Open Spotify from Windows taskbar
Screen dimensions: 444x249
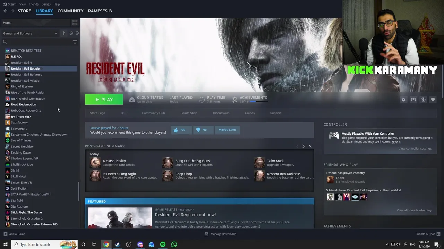click(x=163, y=245)
